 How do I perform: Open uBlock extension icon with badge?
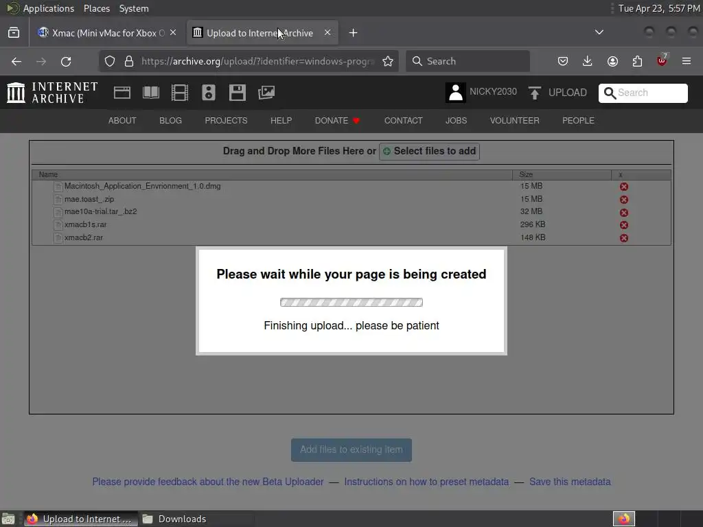click(x=662, y=60)
